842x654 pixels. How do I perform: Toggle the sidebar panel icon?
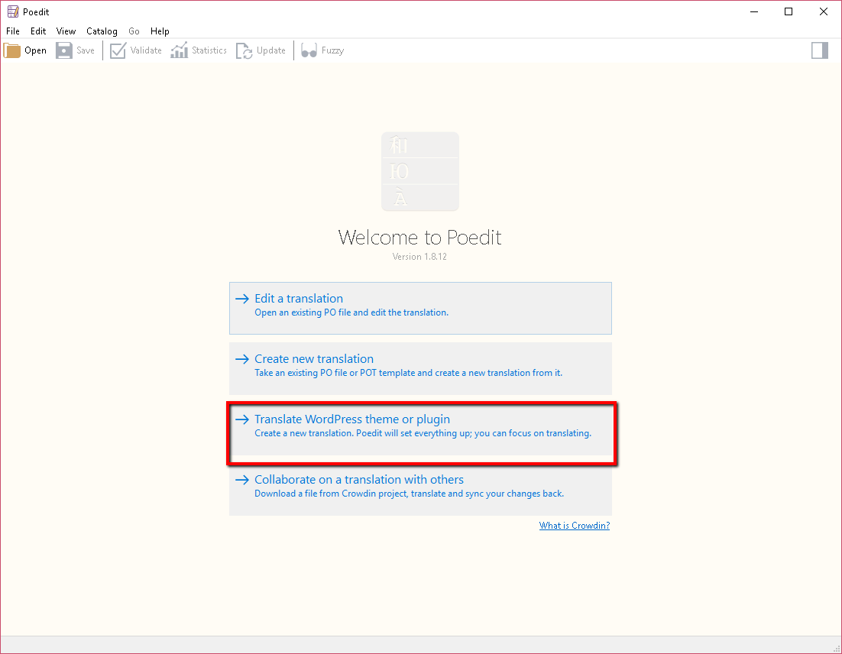point(819,50)
